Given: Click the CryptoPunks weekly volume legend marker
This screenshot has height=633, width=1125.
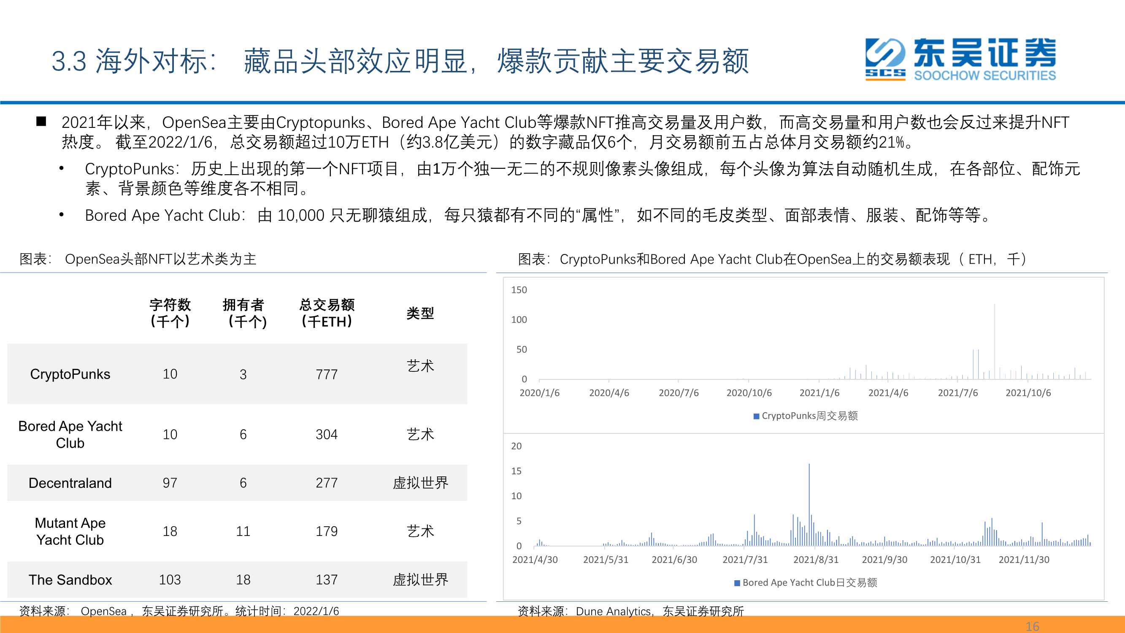Looking at the screenshot, I should tap(757, 417).
